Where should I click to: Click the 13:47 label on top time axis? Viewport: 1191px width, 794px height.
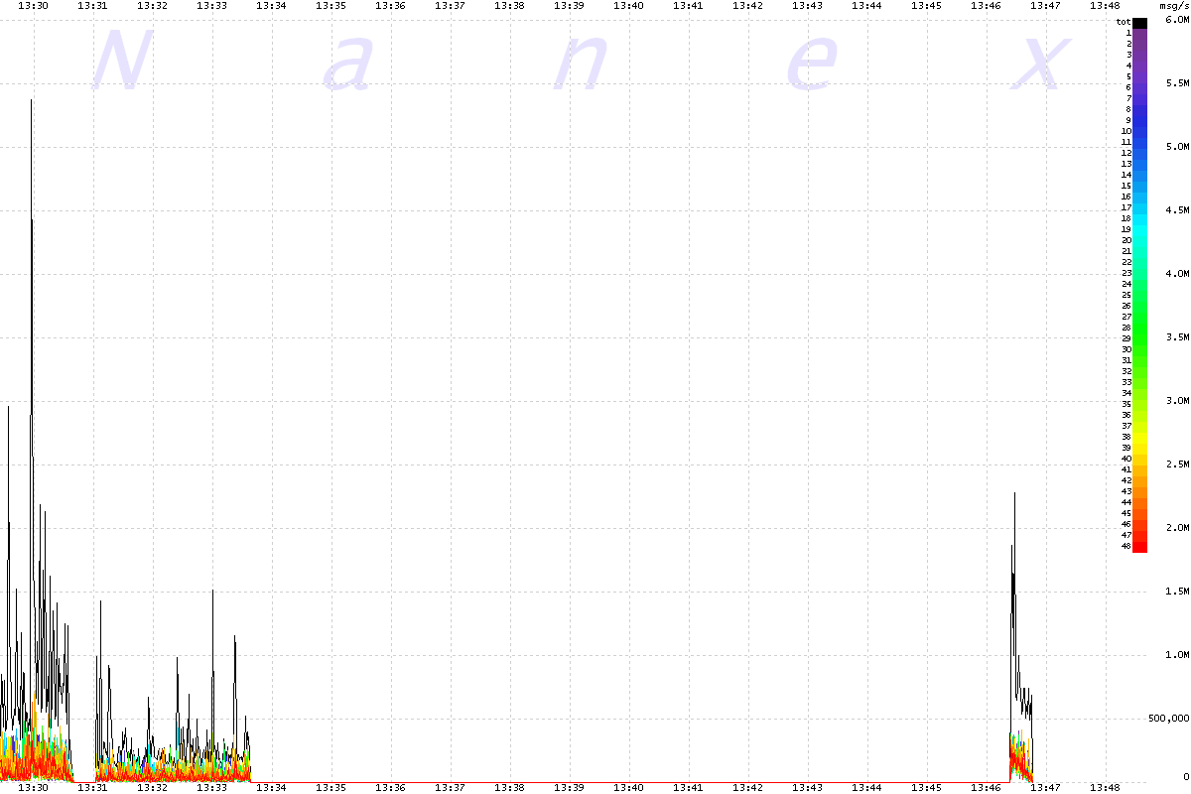tap(1045, 6)
